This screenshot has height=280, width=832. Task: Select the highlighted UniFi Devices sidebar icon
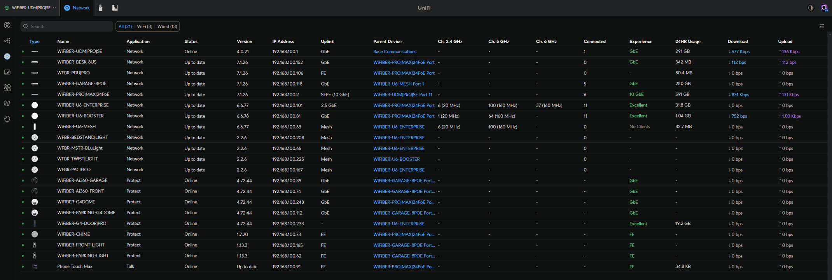7,56
